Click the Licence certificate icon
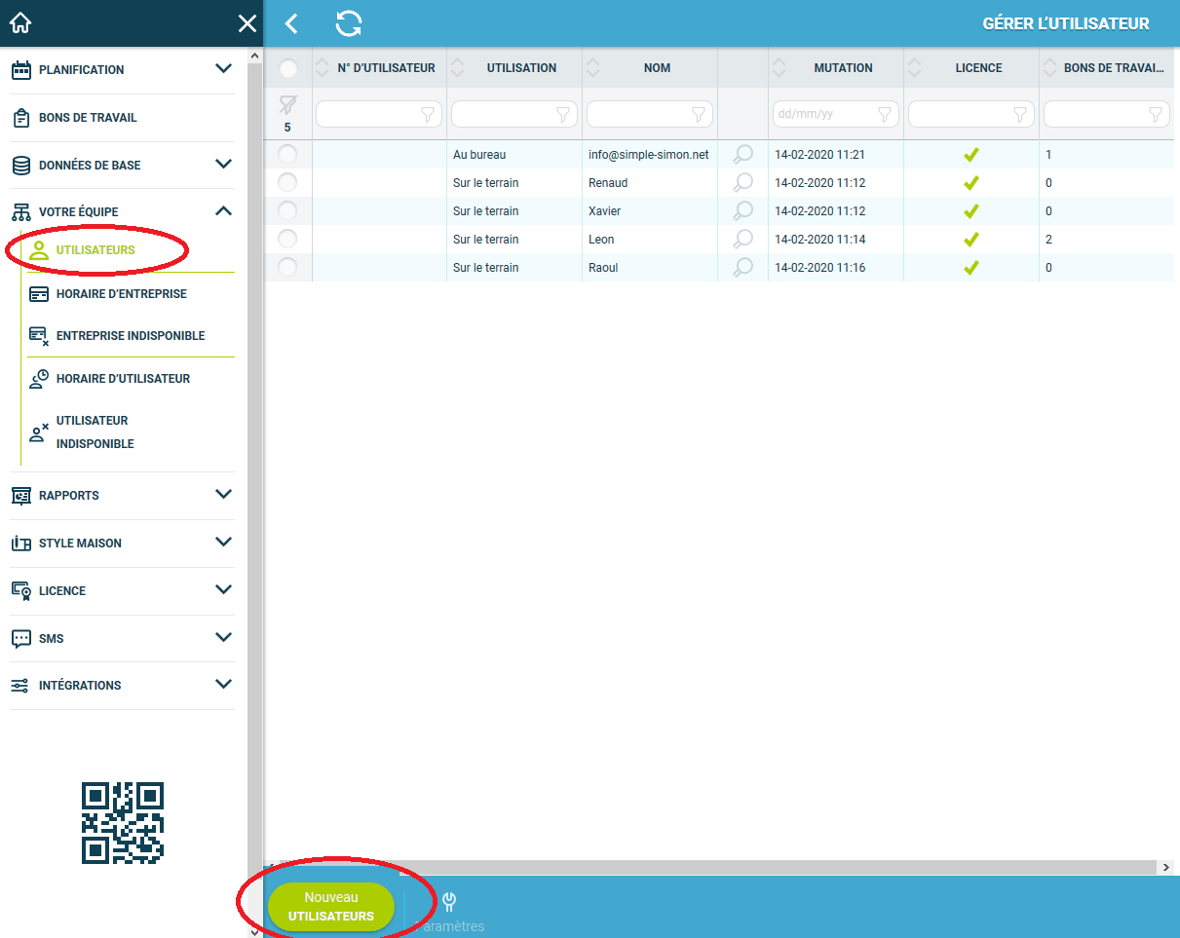The height and width of the screenshot is (938, 1180). pyautogui.click(x=20, y=591)
